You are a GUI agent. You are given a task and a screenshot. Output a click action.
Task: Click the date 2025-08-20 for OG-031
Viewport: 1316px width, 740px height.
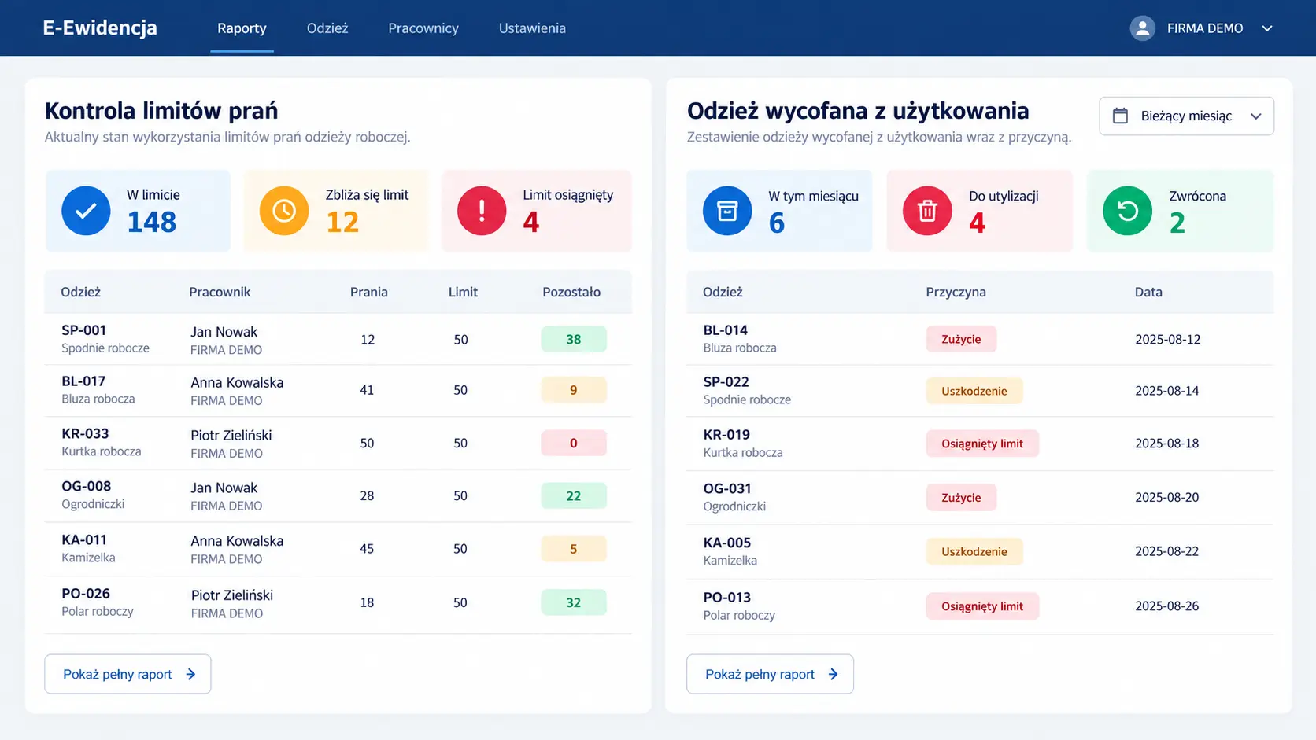coord(1167,497)
